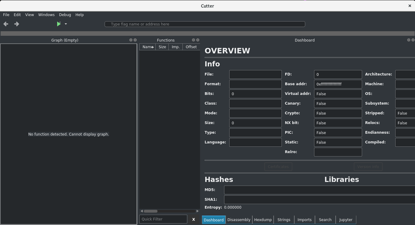
Task: Start debugging with green play icon
Action: click(x=59, y=24)
